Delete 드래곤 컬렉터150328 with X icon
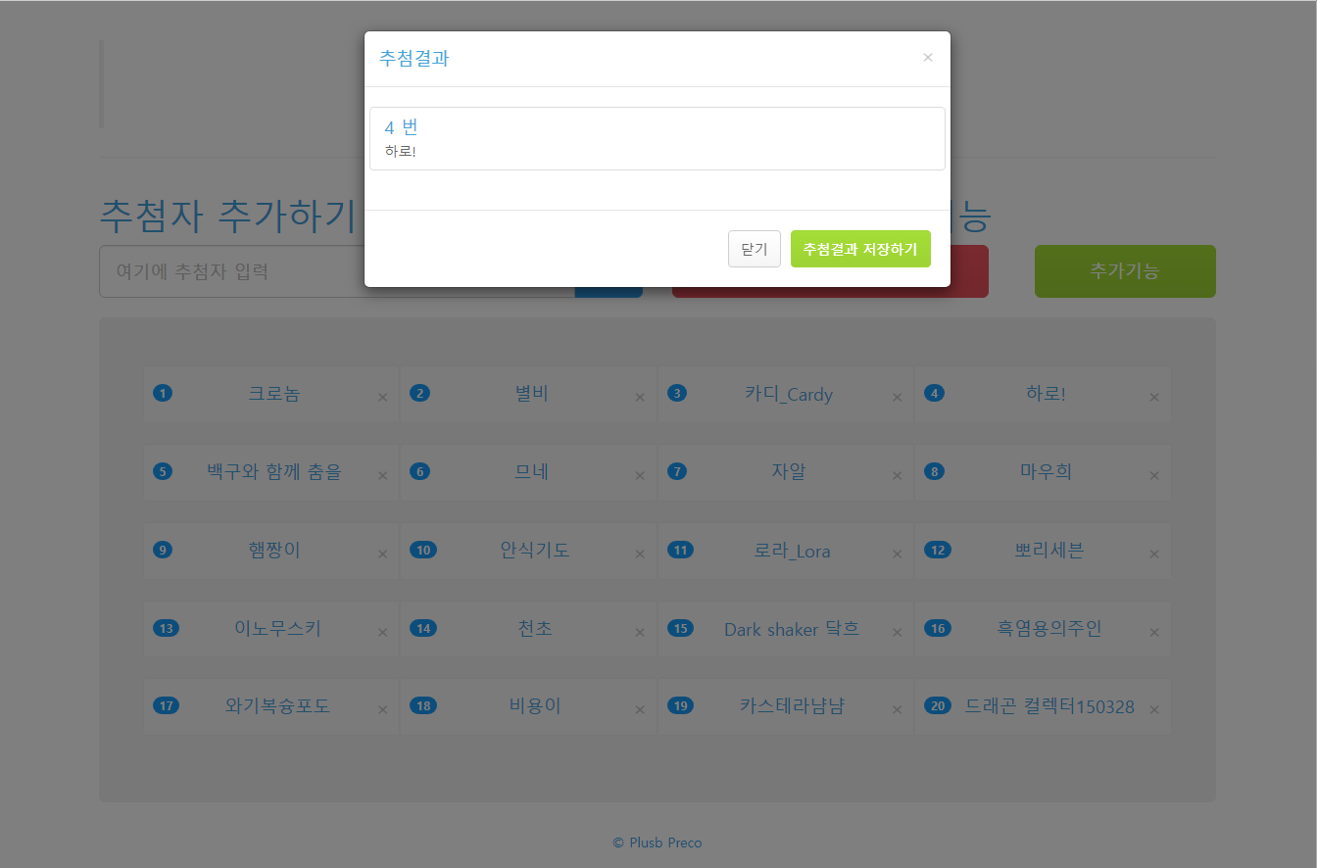The height and width of the screenshot is (868, 1317). click(1154, 709)
